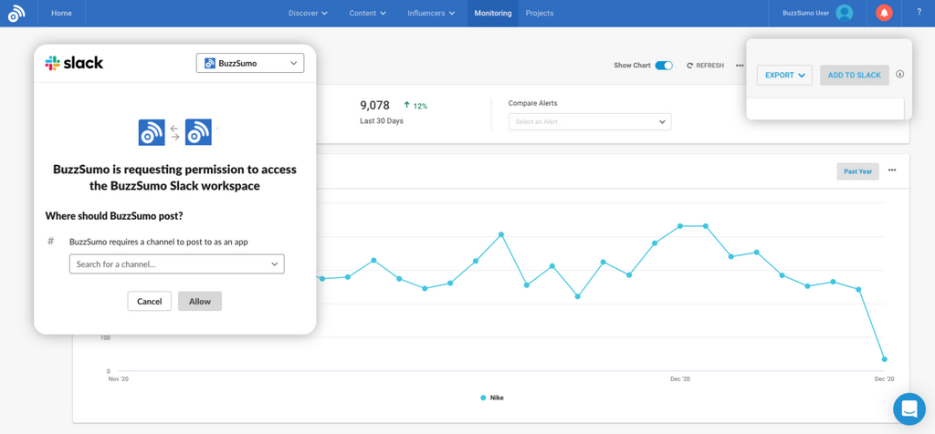
Task: Open the Discover menu in navigation bar
Action: click(x=308, y=13)
